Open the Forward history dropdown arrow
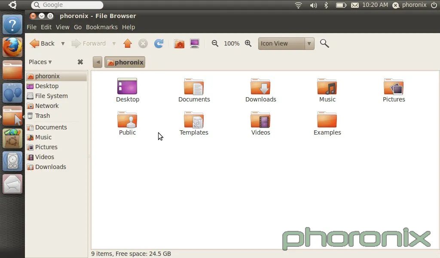 tap(114, 43)
